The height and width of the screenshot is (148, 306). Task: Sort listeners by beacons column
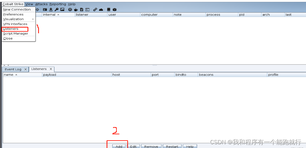233,75
